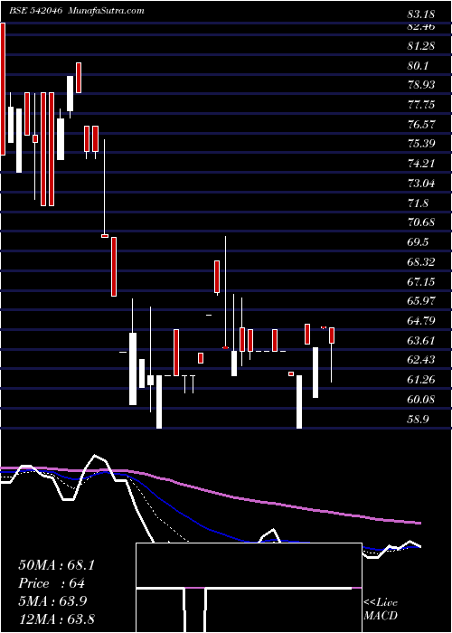The image size is (452, 633).
Task: Click the 73.04 price axis label
Action: 421,184
